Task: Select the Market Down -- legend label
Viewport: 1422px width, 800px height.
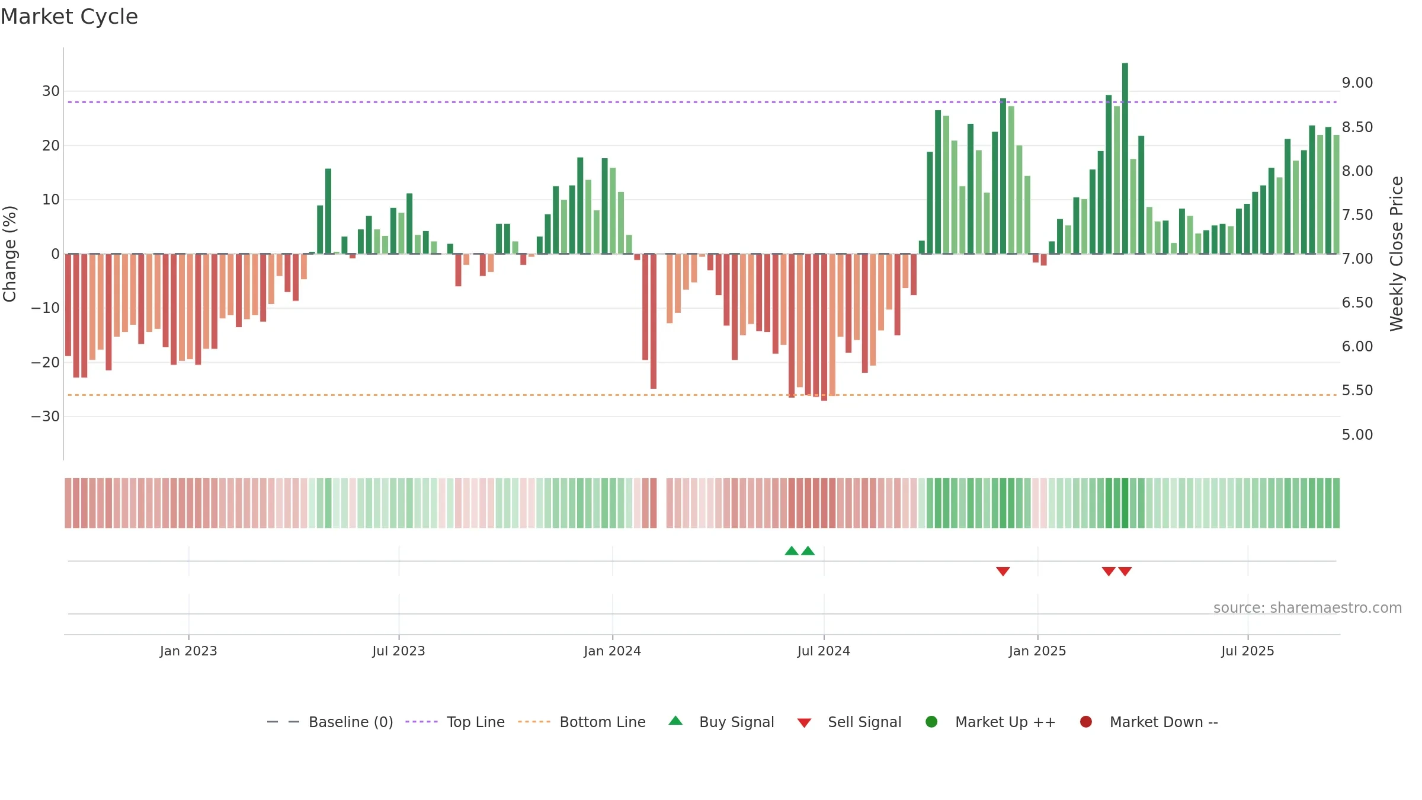Action: coord(1164,722)
